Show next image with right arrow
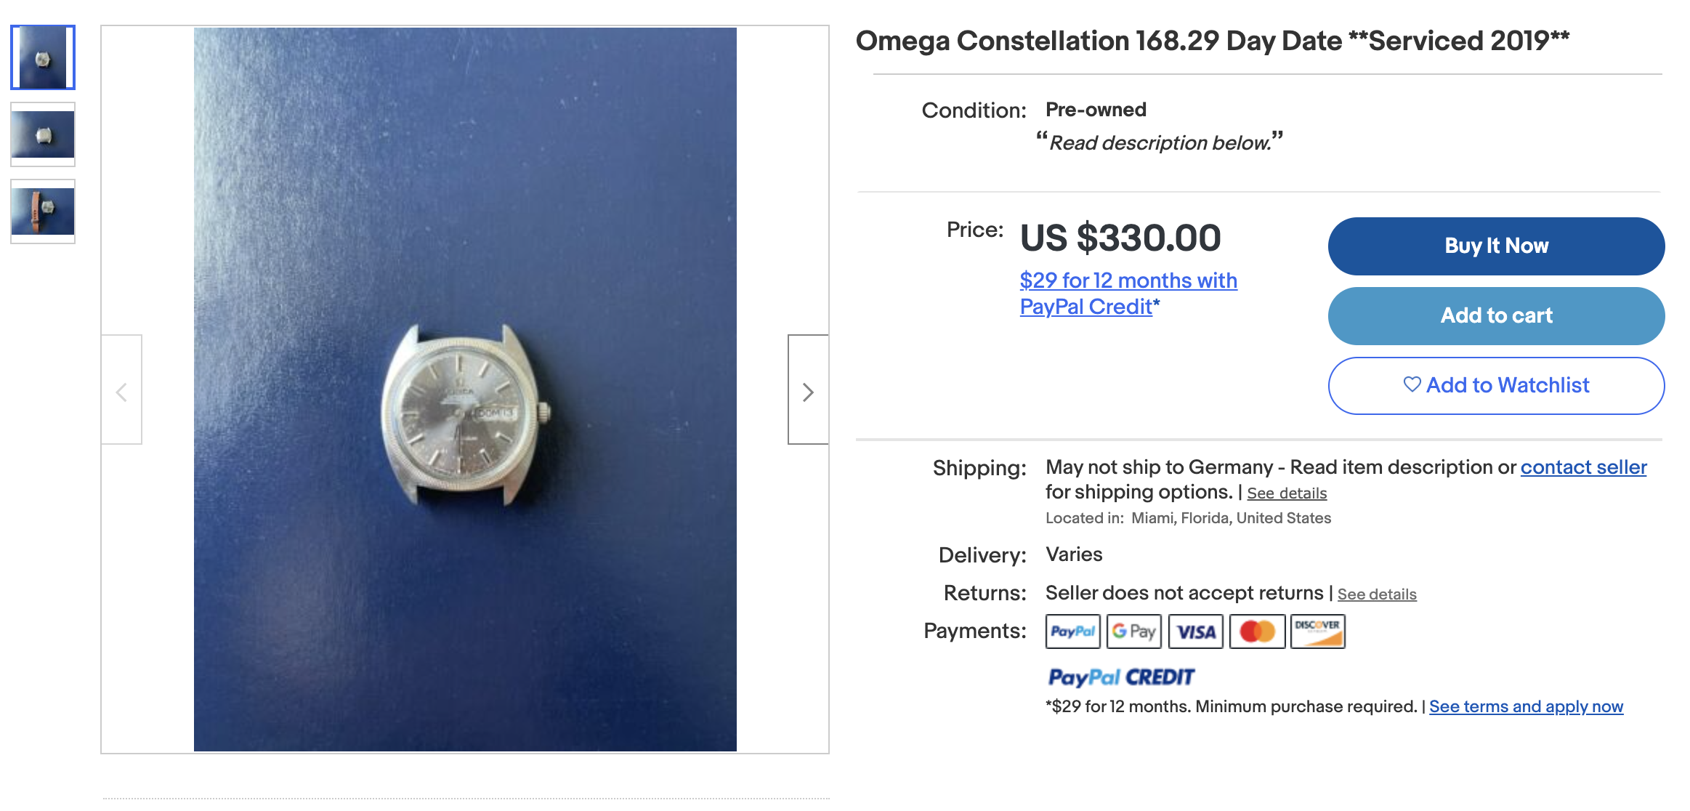The height and width of the screenshot is (811, 1690). pos(808,391)
